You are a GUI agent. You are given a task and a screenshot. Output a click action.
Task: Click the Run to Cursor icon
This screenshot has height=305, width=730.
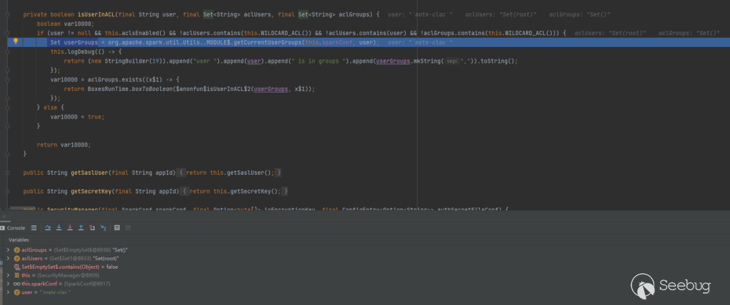click(103, 228)
